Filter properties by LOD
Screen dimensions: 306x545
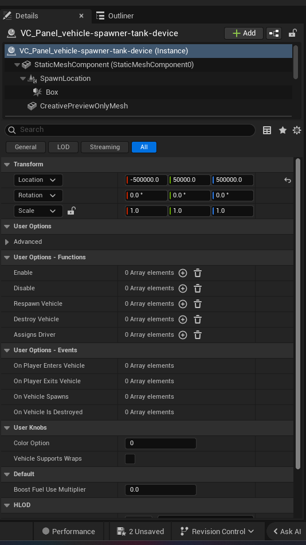pos(63,147)
